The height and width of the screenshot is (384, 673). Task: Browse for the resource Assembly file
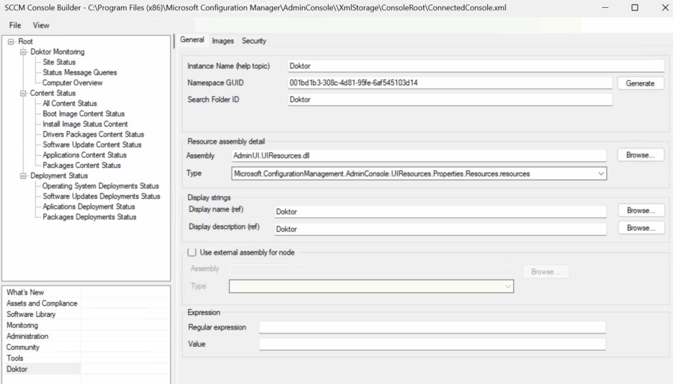[x=640, y=156]
